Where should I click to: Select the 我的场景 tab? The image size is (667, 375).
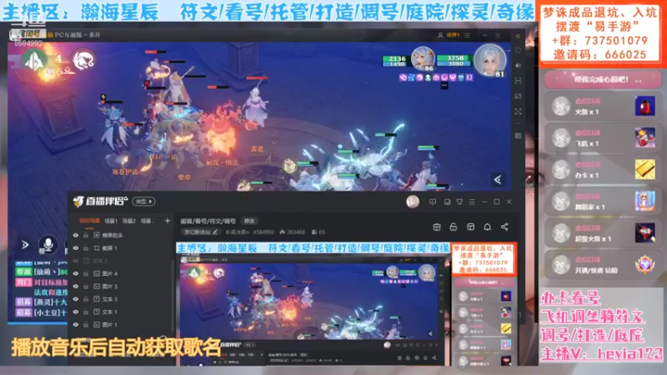tap(89, 221)
